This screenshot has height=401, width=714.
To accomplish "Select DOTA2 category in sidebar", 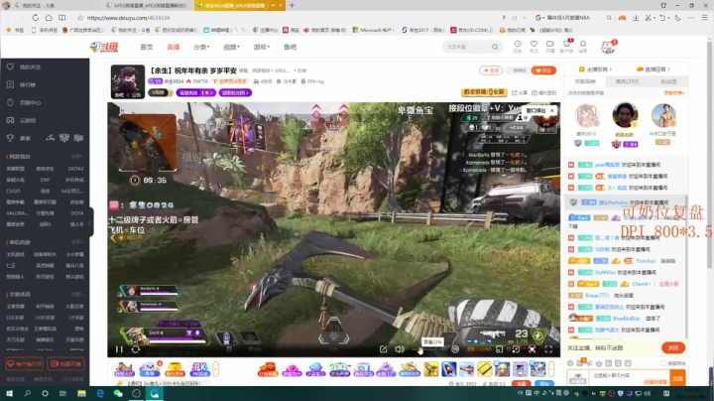I will click(75, 169).
